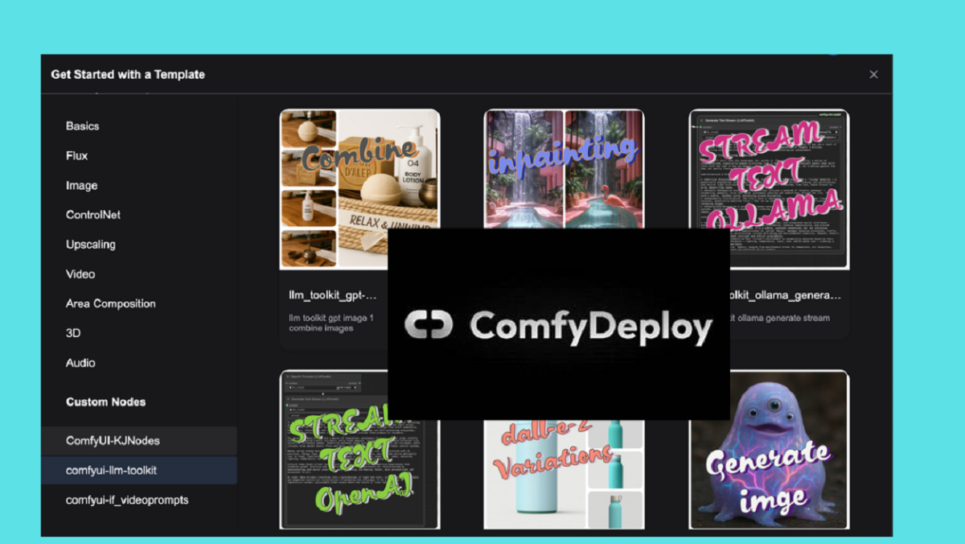Click the Custom Nodes section header
Screen dimensions: 965x544
pyautogui.click(x=105, y=402)
